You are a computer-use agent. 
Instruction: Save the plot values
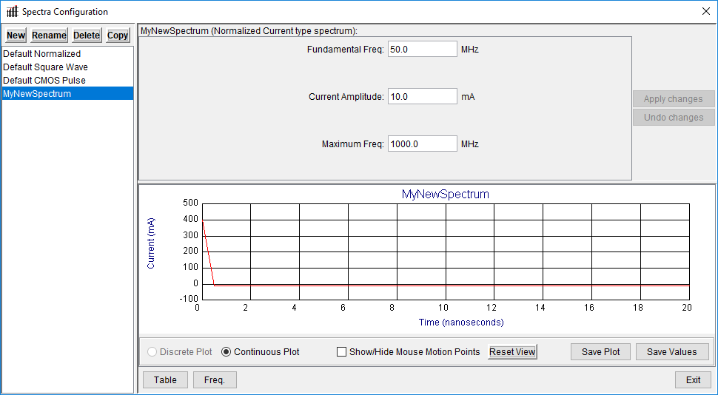672,352
